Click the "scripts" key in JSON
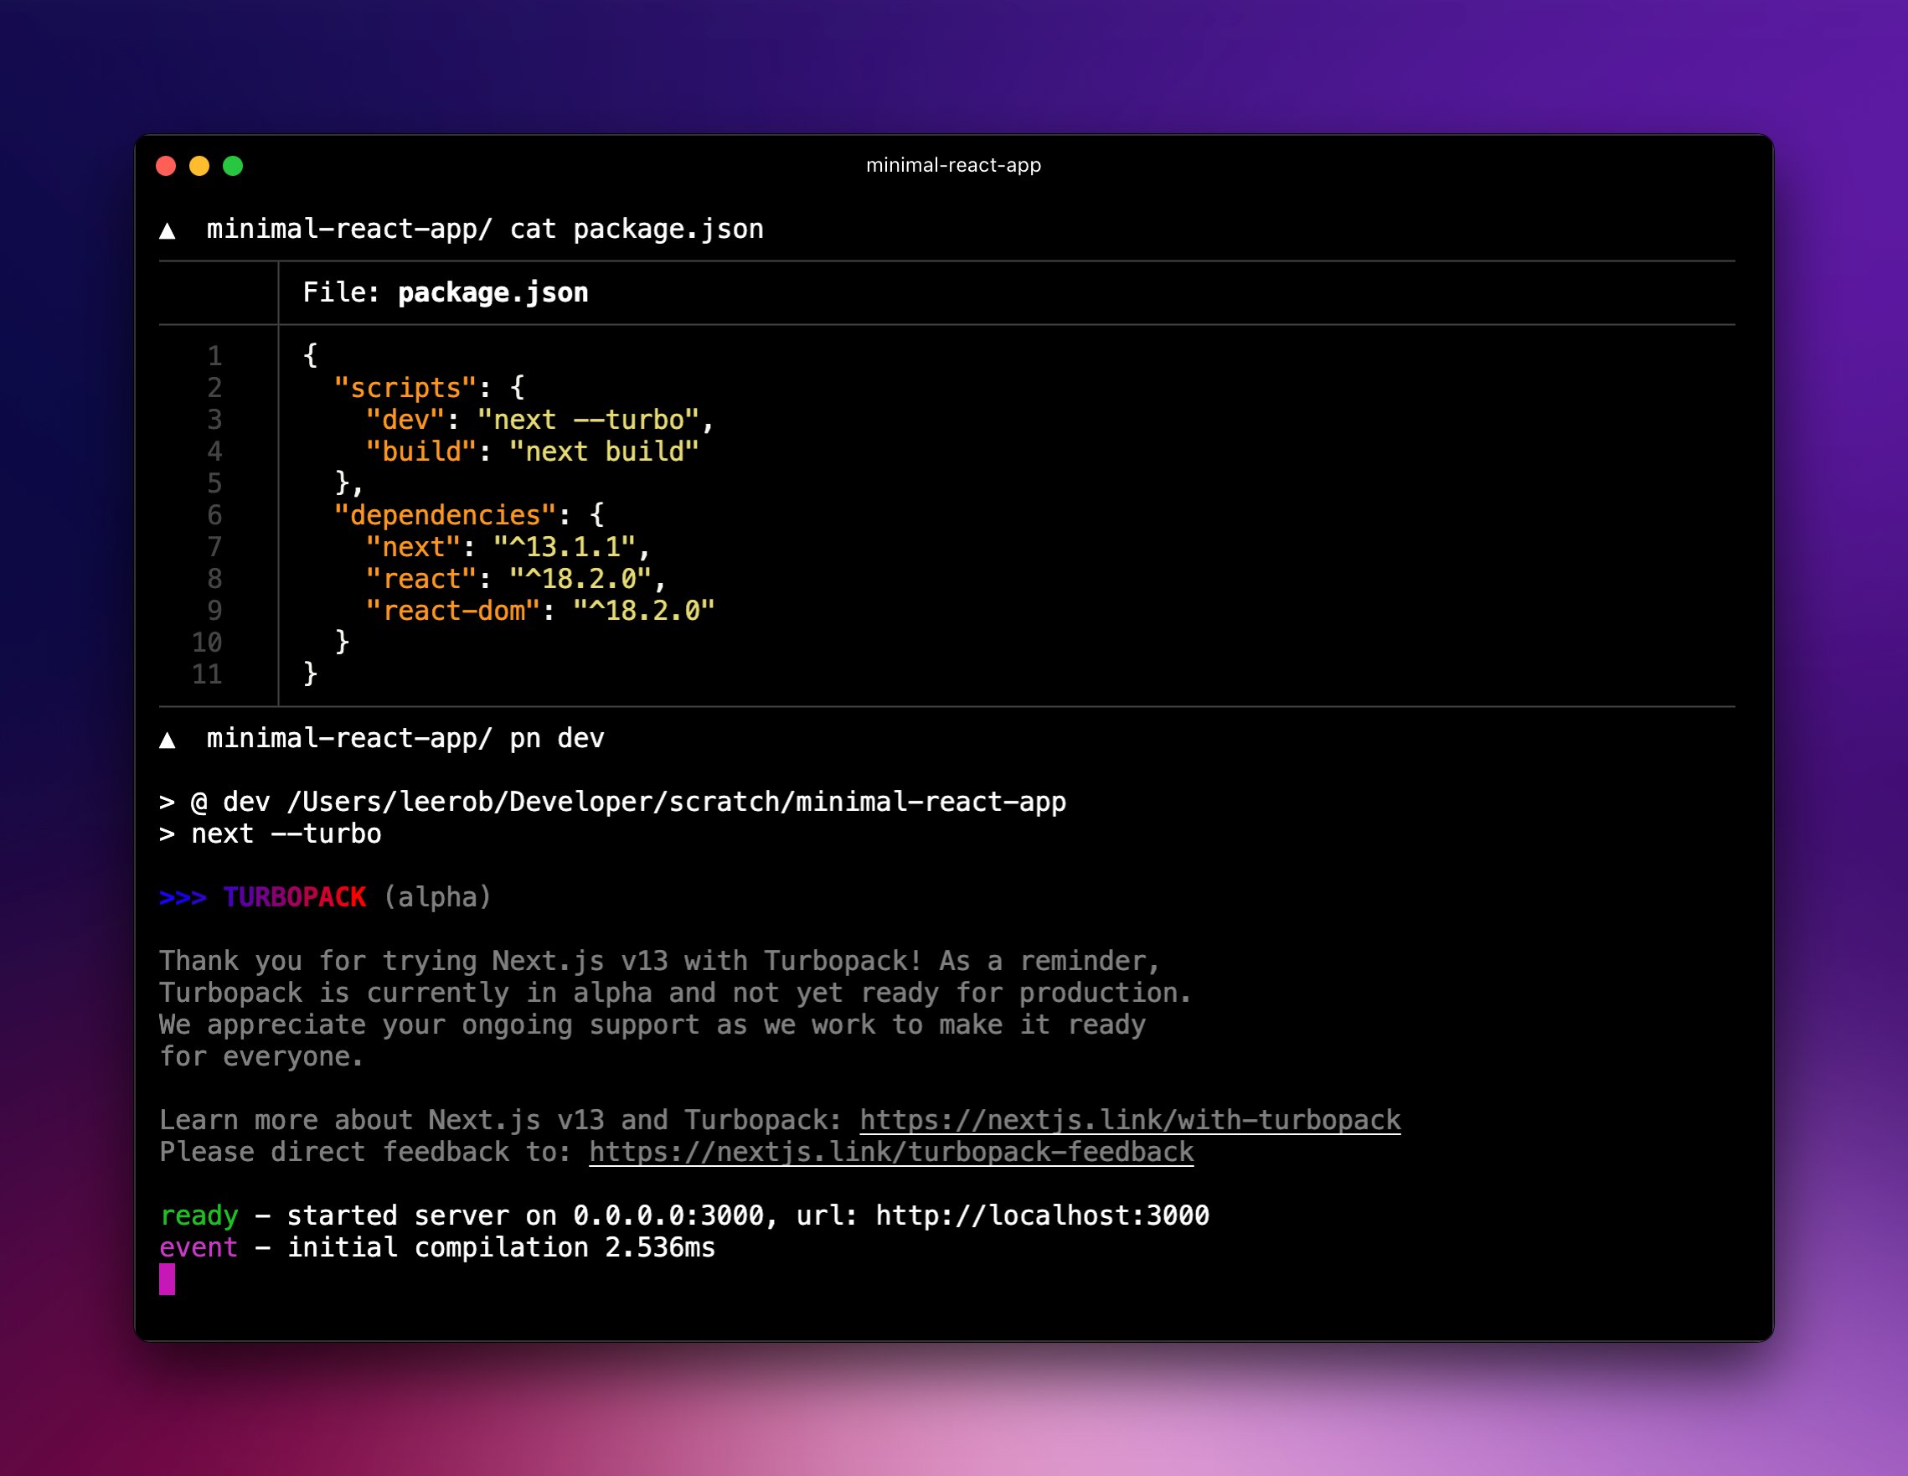 (405, 388)
